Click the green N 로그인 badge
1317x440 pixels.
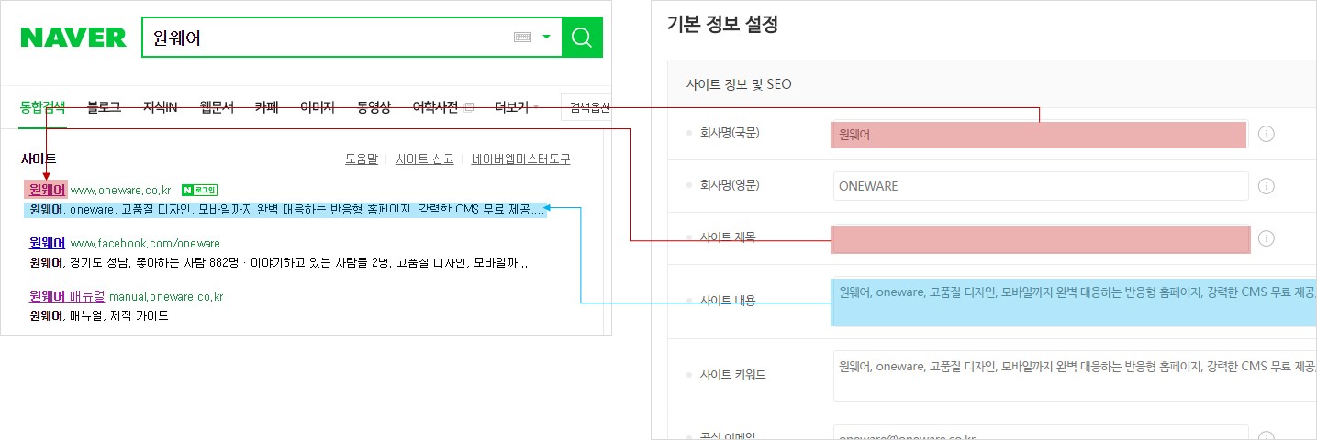coord(199,190)
